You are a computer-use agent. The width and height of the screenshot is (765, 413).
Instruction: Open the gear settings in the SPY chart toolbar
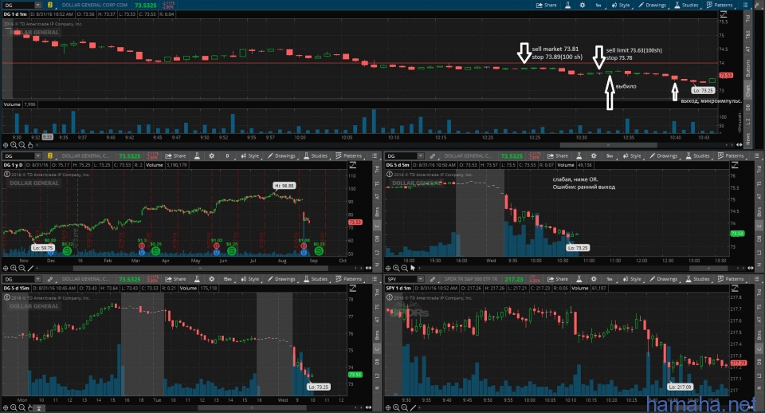point(594,279)
